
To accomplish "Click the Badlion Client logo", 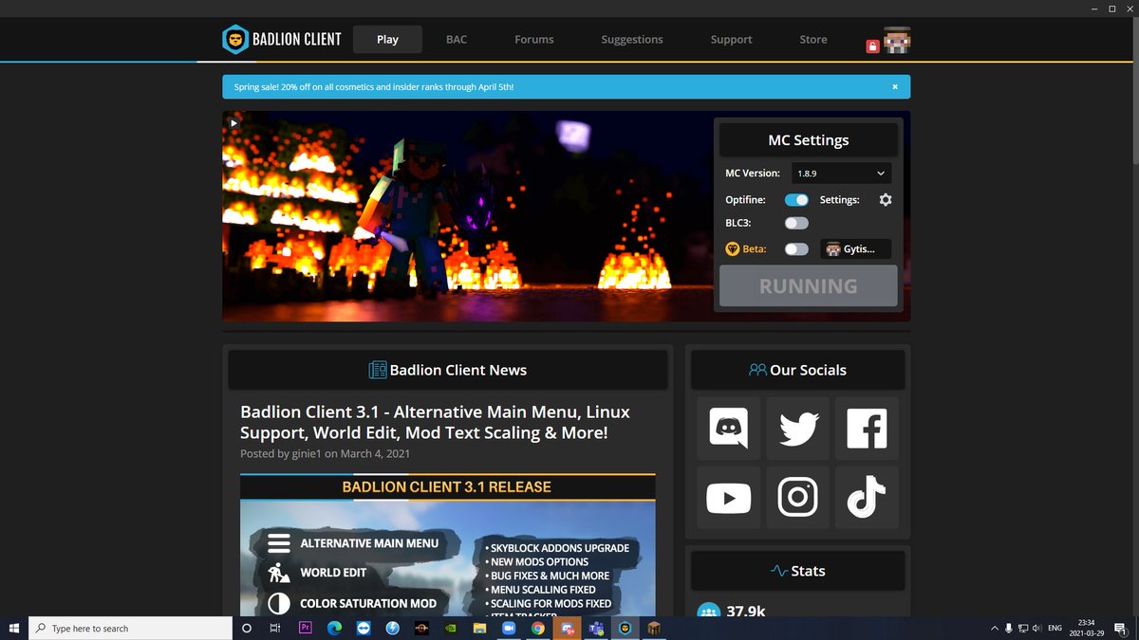I will click(x=281, y=39).
